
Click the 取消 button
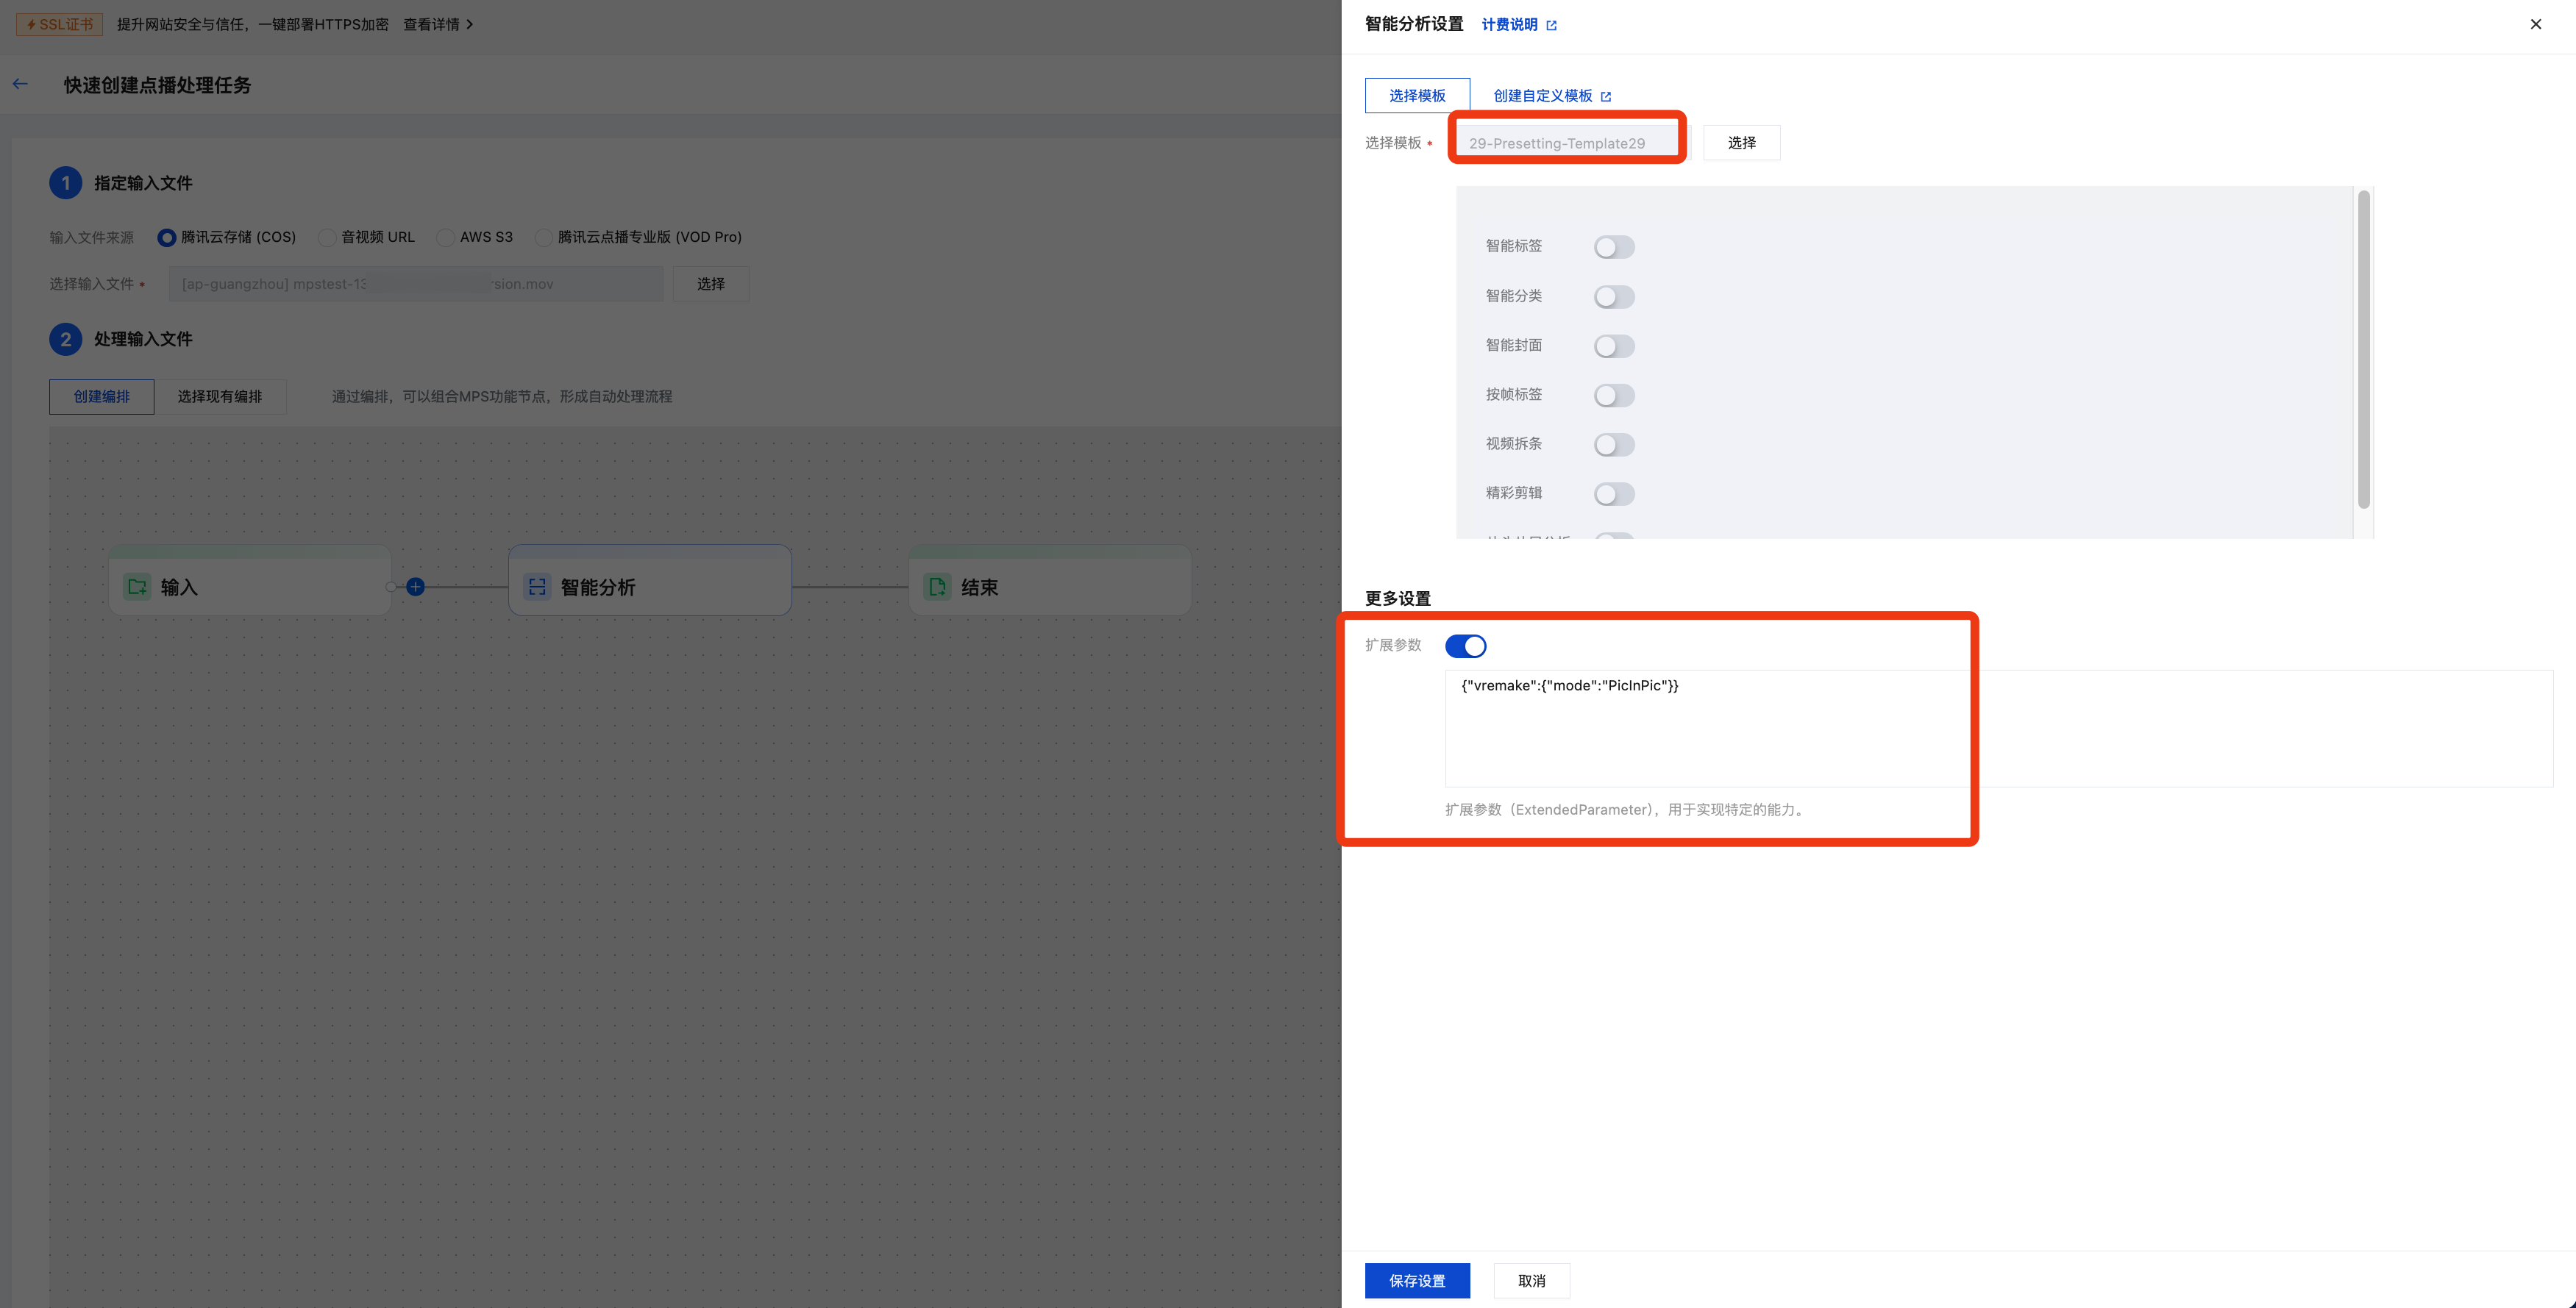pos(1531,1280)
